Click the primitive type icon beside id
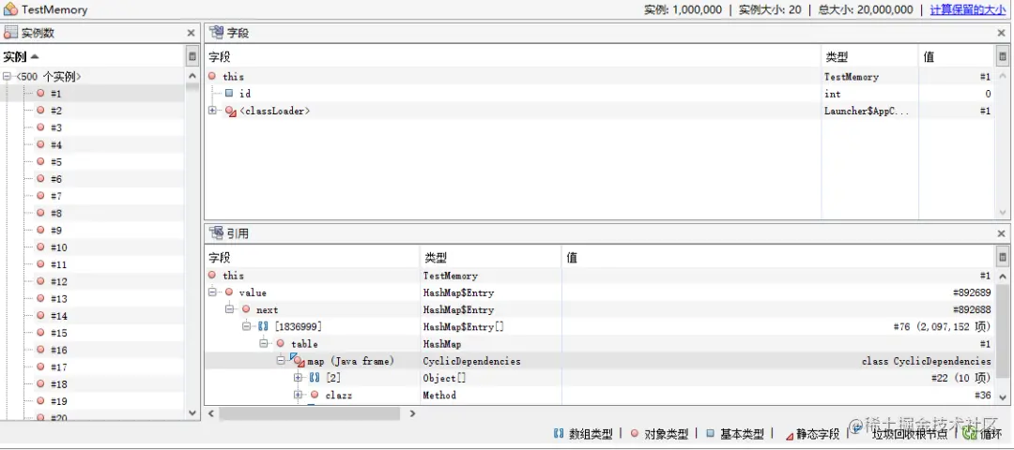The image size is (1014, 450). [229, 94]
